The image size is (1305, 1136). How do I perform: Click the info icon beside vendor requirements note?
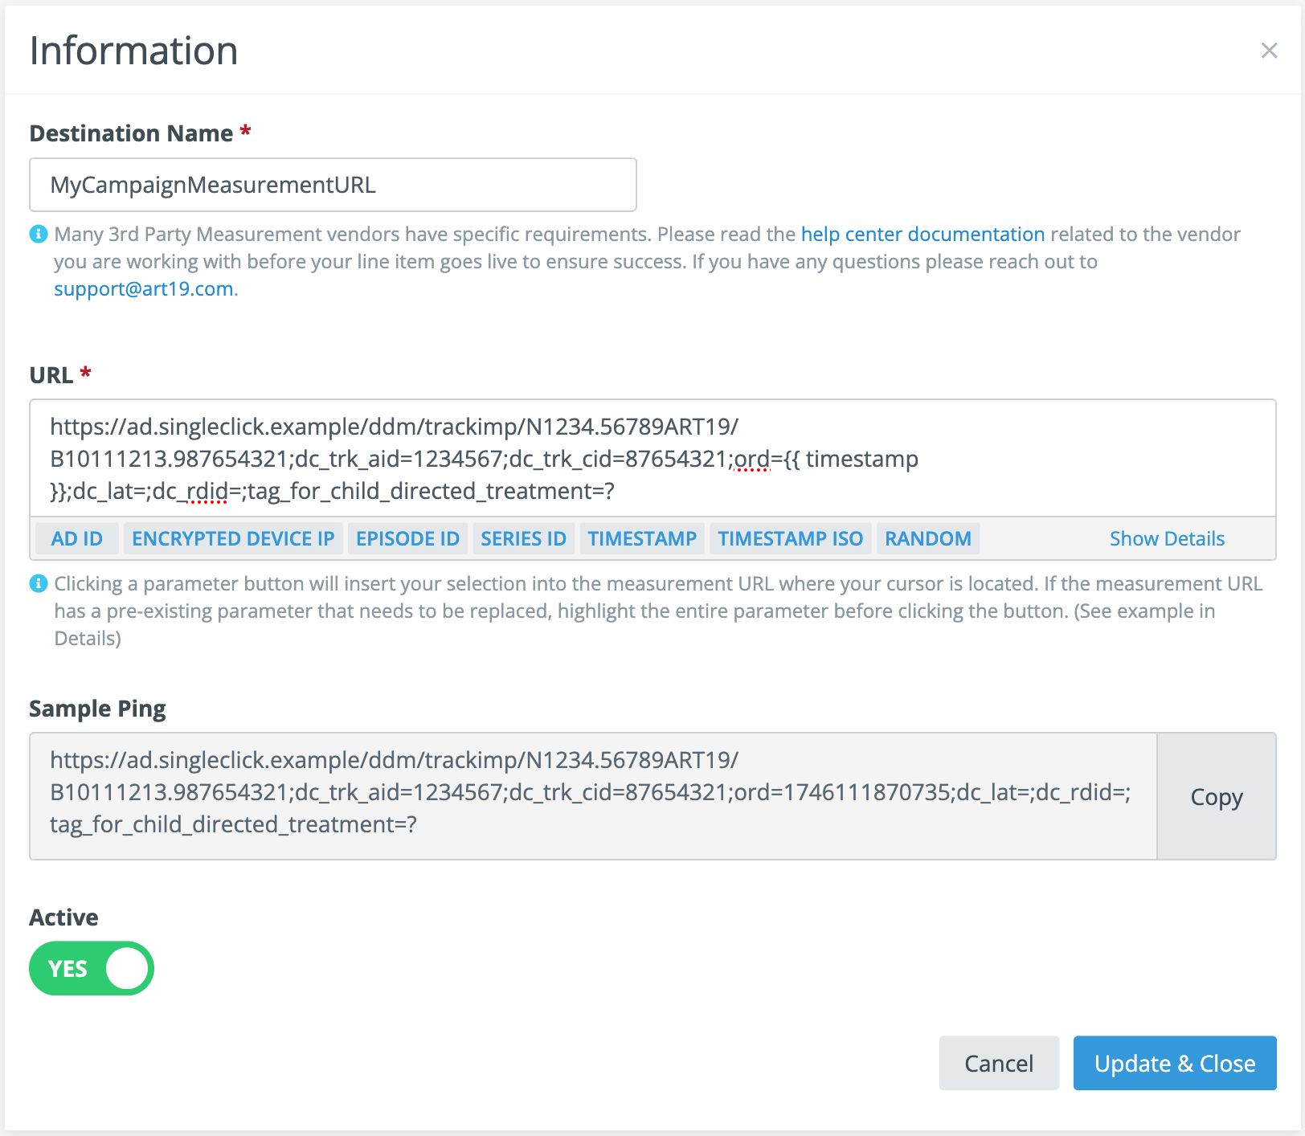39,234
